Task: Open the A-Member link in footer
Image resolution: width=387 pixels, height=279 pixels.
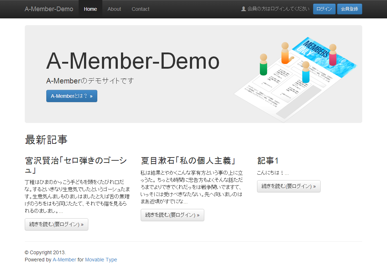Action: pyautogui.click(x=64, y=260)
